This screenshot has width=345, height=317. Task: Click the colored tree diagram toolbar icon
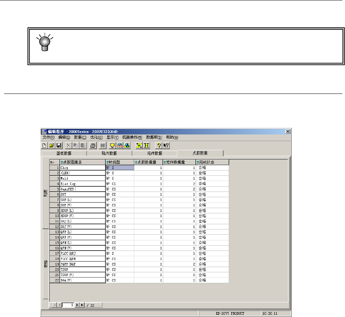(x=120, y=145)
